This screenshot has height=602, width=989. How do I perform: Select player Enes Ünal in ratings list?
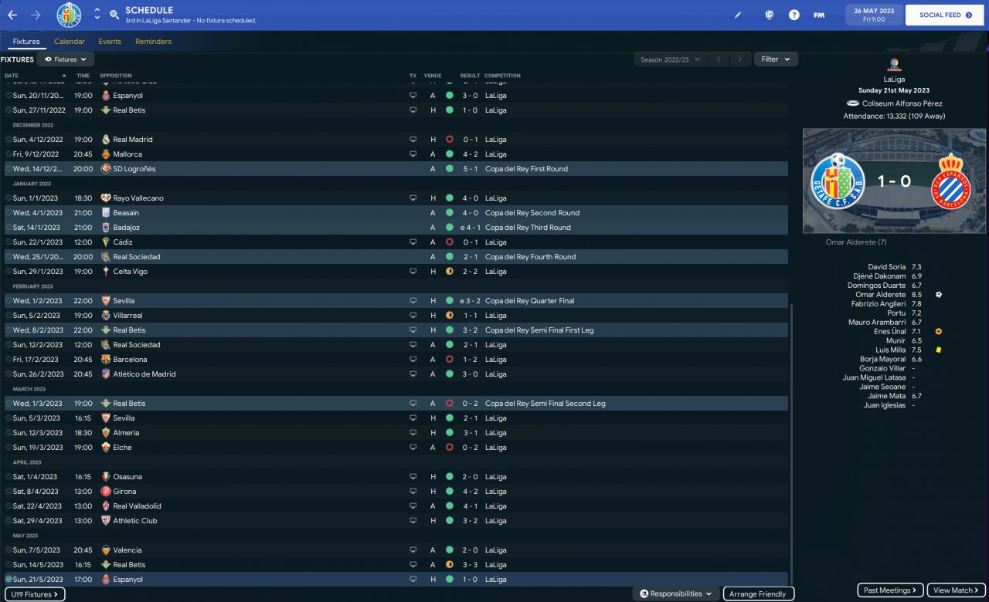click(x=889, y=332)
